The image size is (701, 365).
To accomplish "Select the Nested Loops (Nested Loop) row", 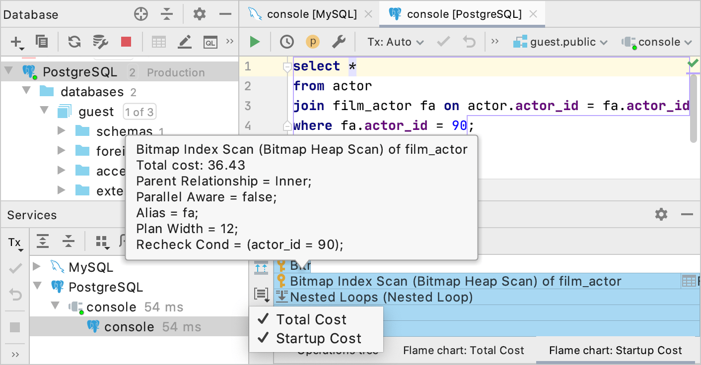I will coord(381,298).
